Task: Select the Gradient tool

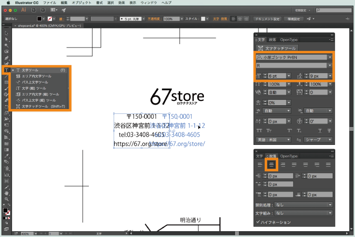Action: (6, 150)
